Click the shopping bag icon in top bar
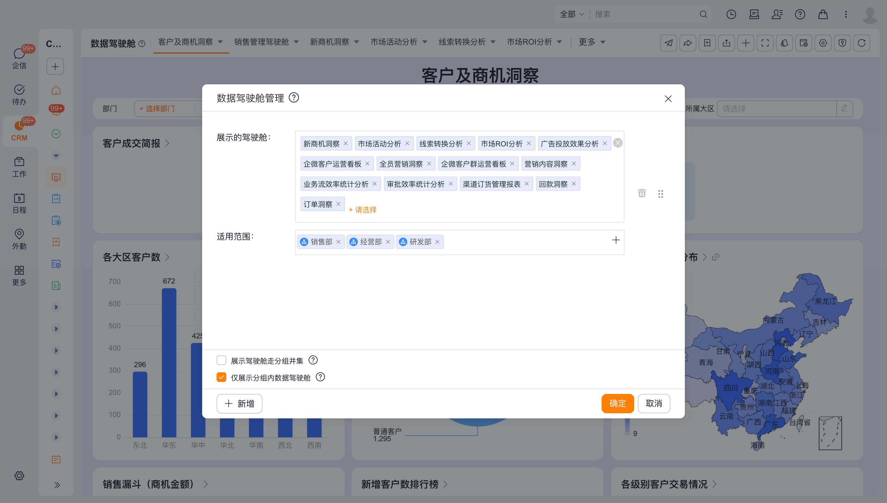Screen dimensions: 887x503 coord(823,14)
